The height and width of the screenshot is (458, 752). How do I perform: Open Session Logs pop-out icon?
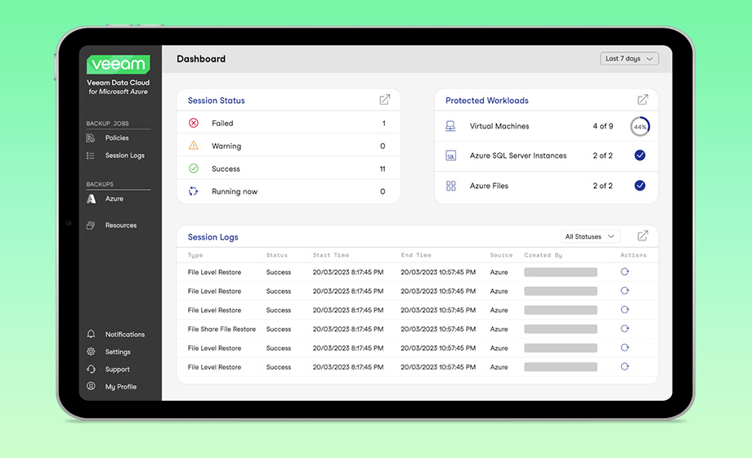point(642,236)
